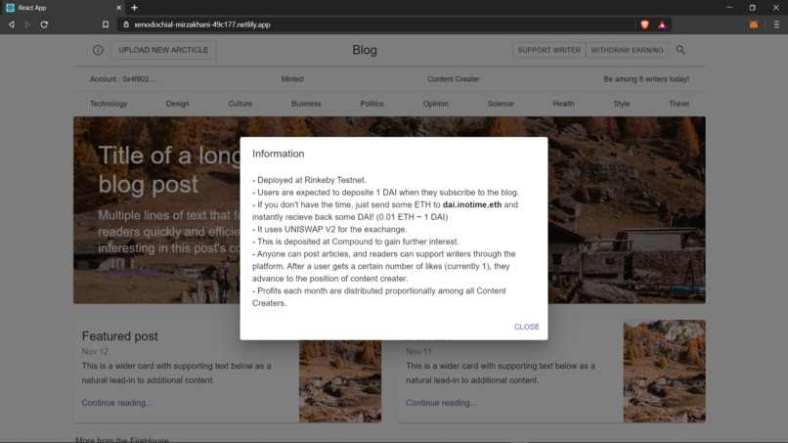Open the Opinion category
The height and width of the screenshot is (443, 788).
[x=436, y=104]
